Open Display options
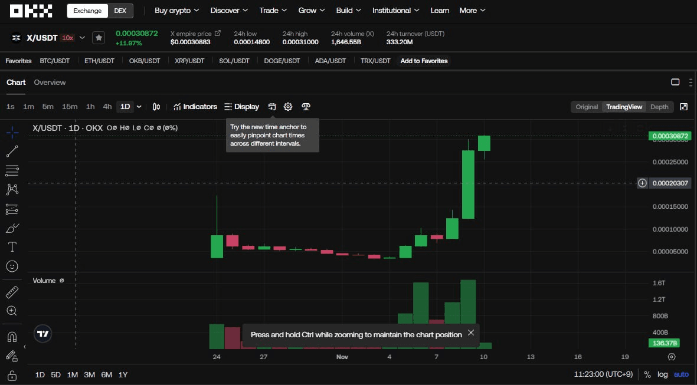697x385 pixels. (242, 107)
